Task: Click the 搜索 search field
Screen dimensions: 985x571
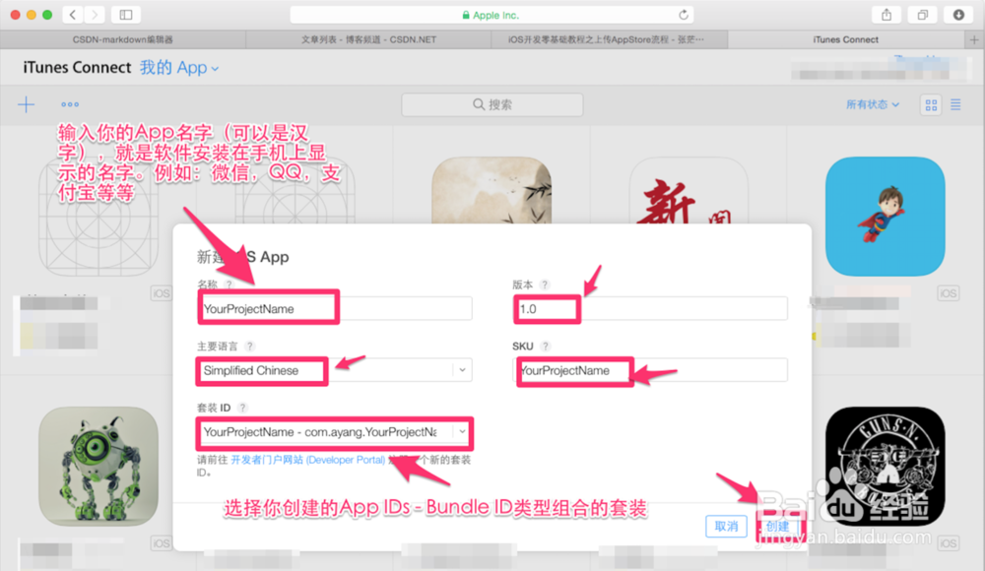Action: [x=492, y=103]
